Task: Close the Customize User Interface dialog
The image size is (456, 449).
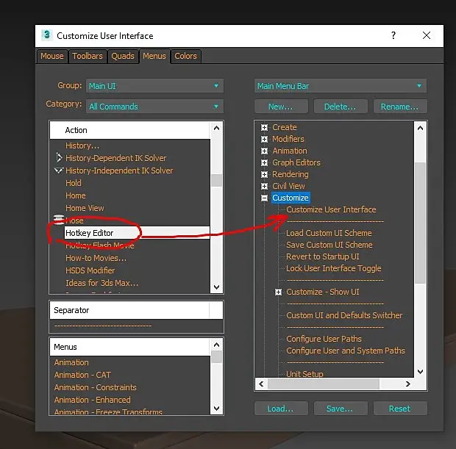Action: (427, 35)
